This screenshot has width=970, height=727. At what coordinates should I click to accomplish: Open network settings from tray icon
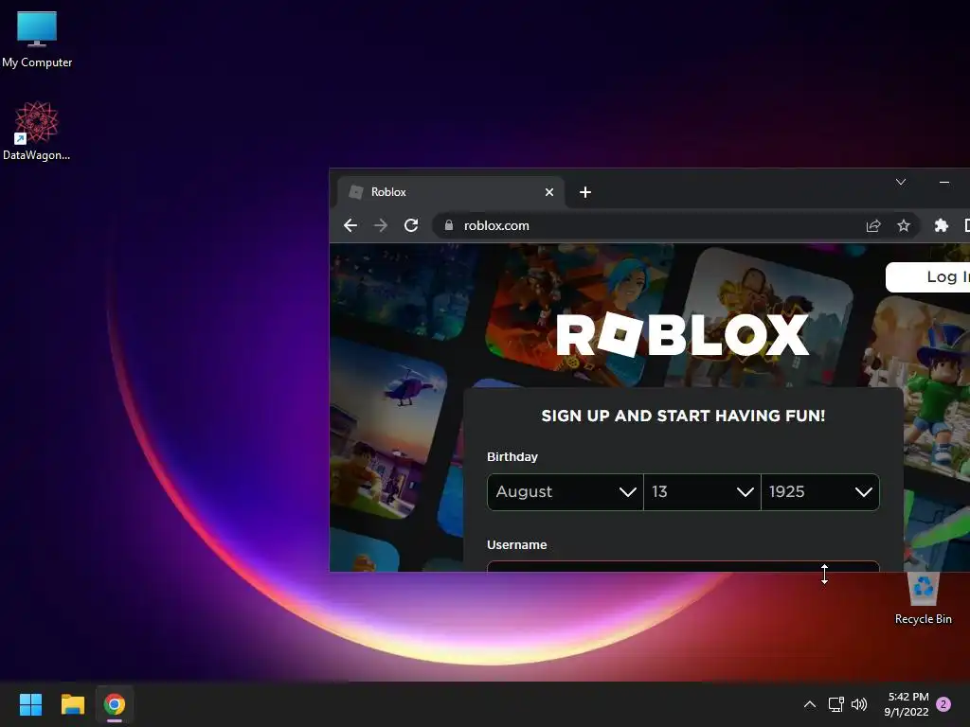point(835,704)
